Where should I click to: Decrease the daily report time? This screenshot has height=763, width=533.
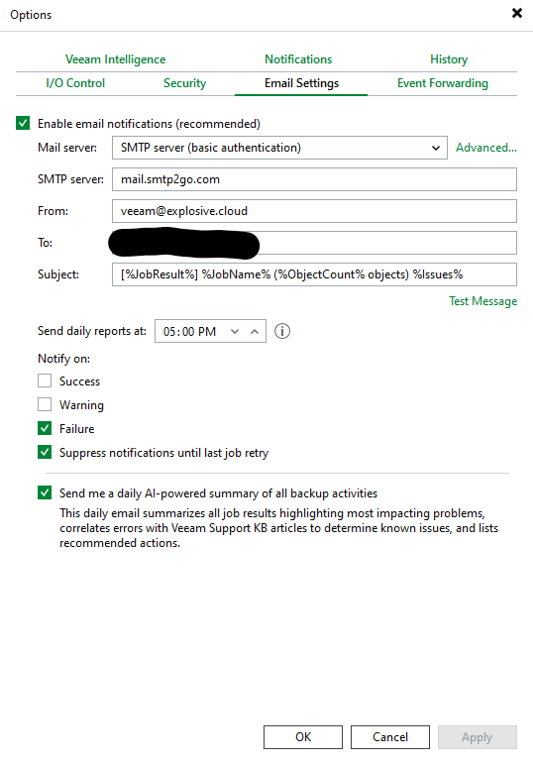click(235, 331)
